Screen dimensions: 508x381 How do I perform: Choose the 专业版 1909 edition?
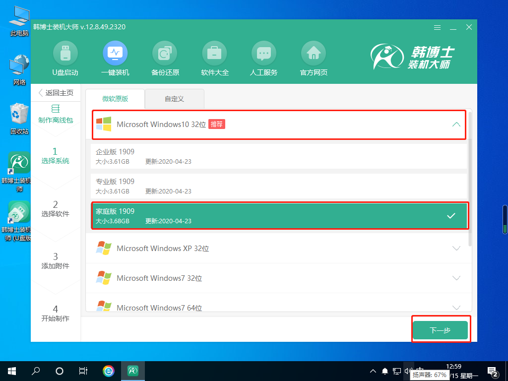pyautogui.click(x=279, y=186)
